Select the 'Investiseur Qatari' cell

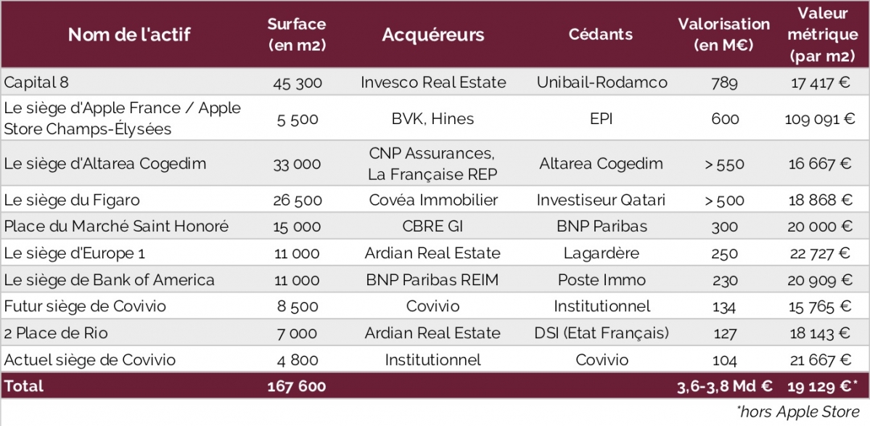601,200
